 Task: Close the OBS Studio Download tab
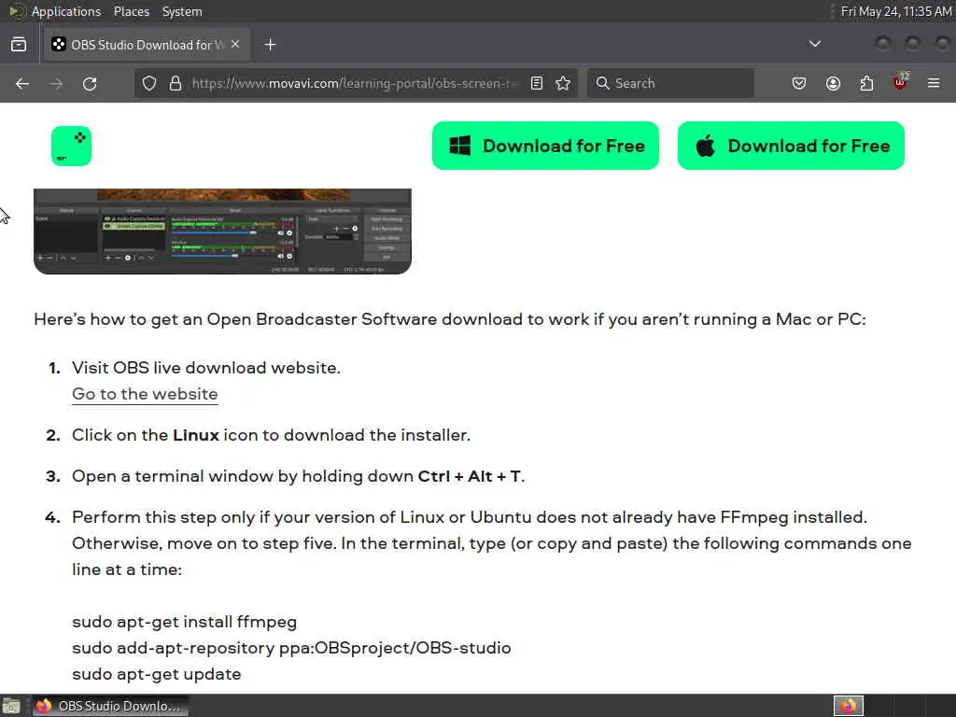coord(235,45)
